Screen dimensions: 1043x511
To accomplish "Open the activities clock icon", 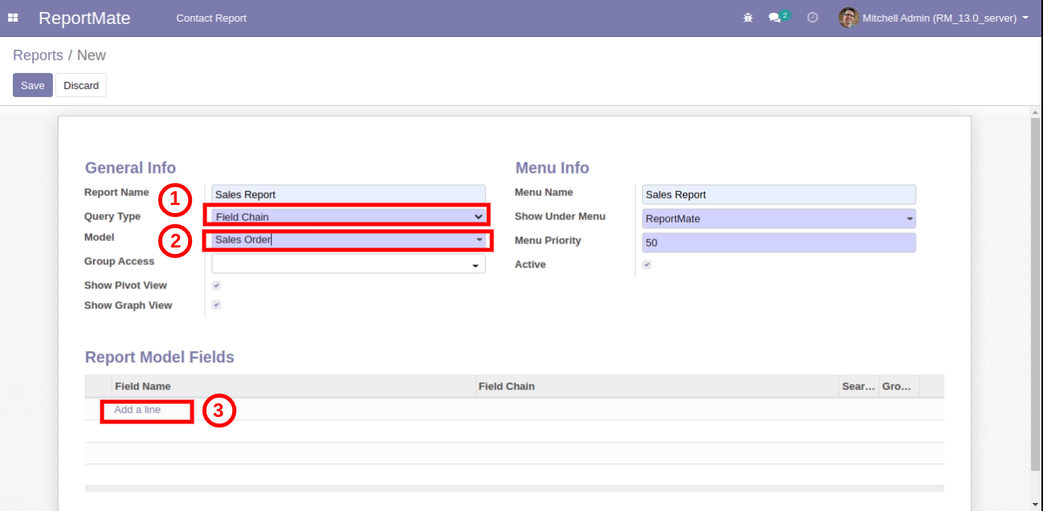I will [812, 18].
